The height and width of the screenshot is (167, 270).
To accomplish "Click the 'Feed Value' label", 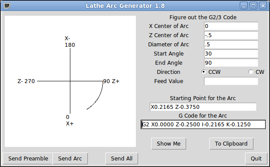I will tap(169, 81).
